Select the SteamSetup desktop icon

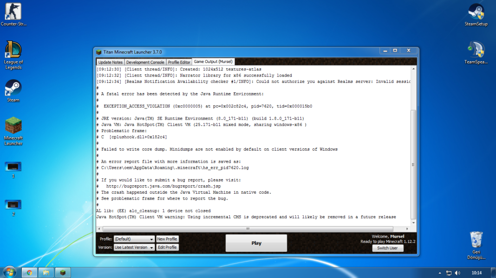point(476,14)
